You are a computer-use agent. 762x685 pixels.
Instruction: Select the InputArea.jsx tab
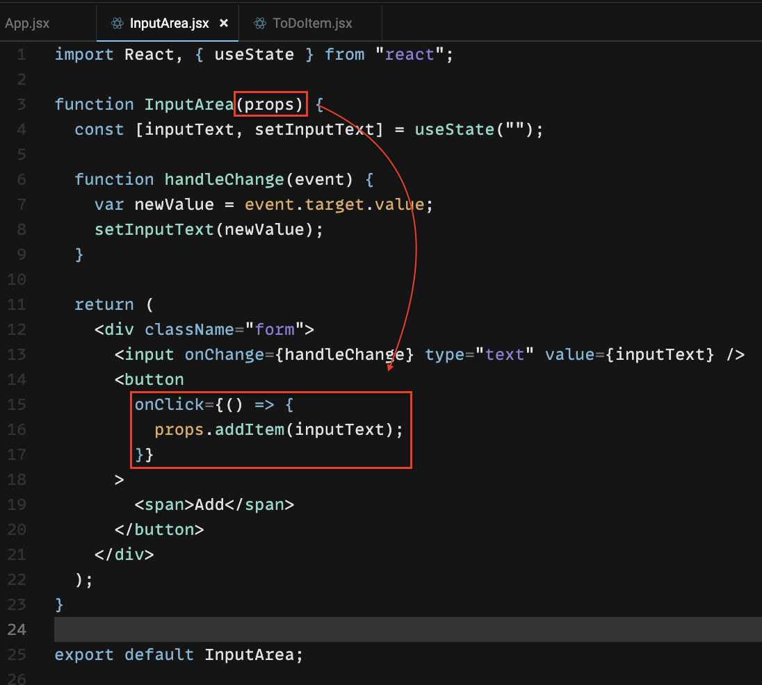(169, 24)
